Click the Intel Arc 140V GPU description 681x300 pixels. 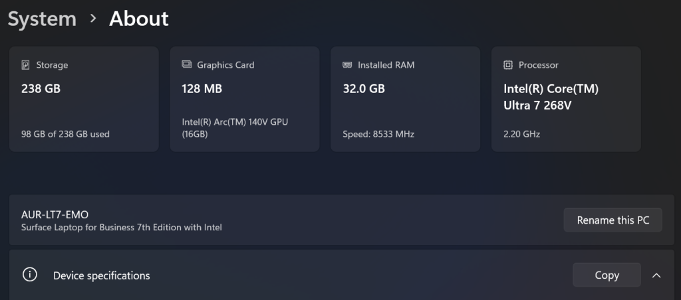235,128
